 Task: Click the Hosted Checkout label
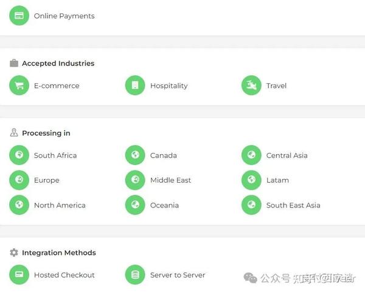tap(64, 275)
